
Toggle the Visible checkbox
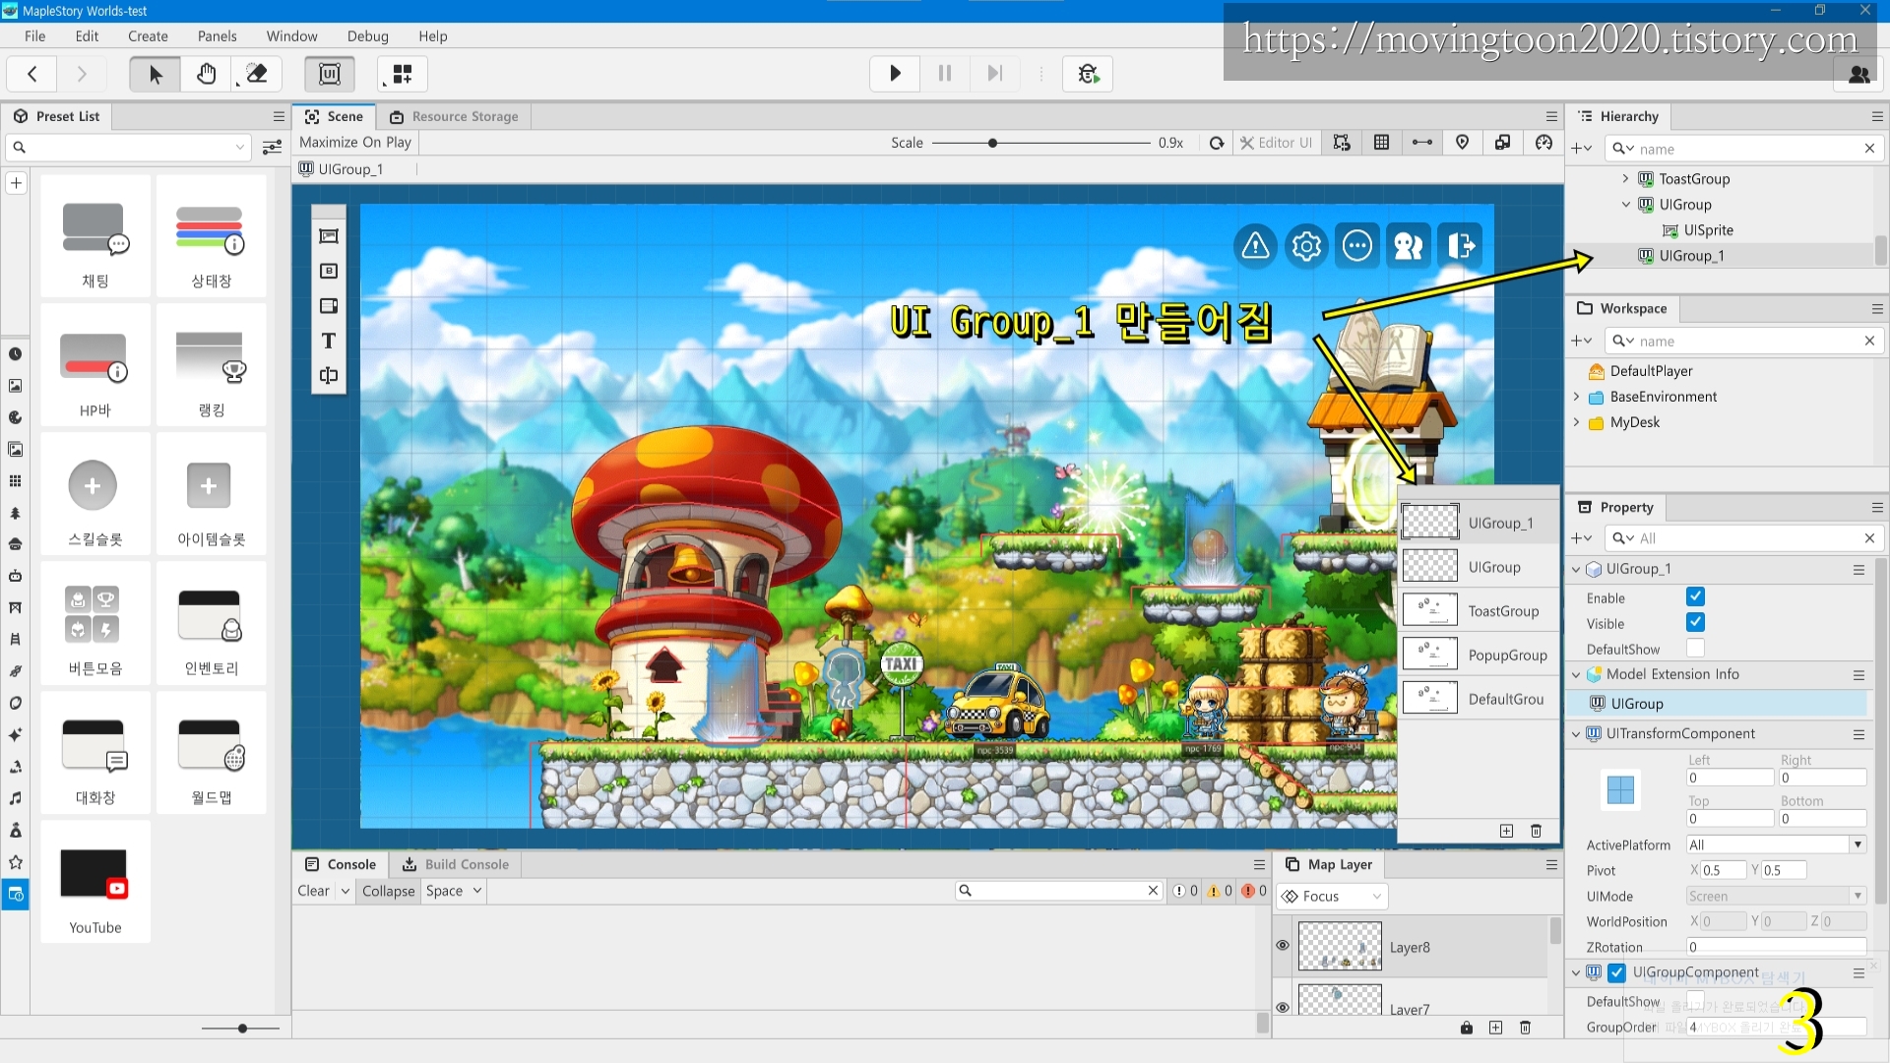[1695, 622]
